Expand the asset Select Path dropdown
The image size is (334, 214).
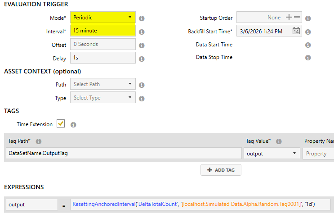102,84
